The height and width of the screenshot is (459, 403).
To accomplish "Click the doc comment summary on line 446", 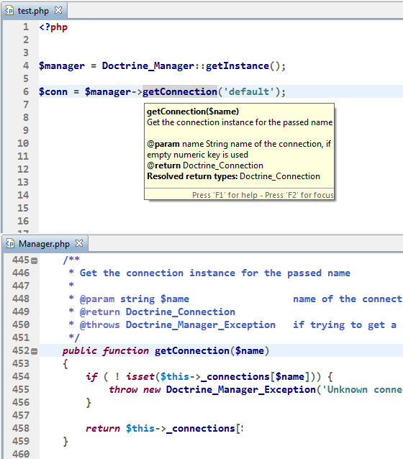I will (x=215, y=273).
